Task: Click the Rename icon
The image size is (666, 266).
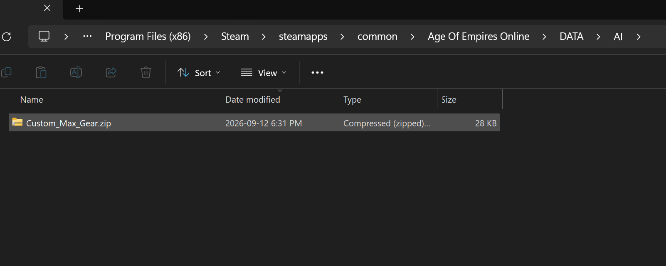Action: click(x=76, y=73)
